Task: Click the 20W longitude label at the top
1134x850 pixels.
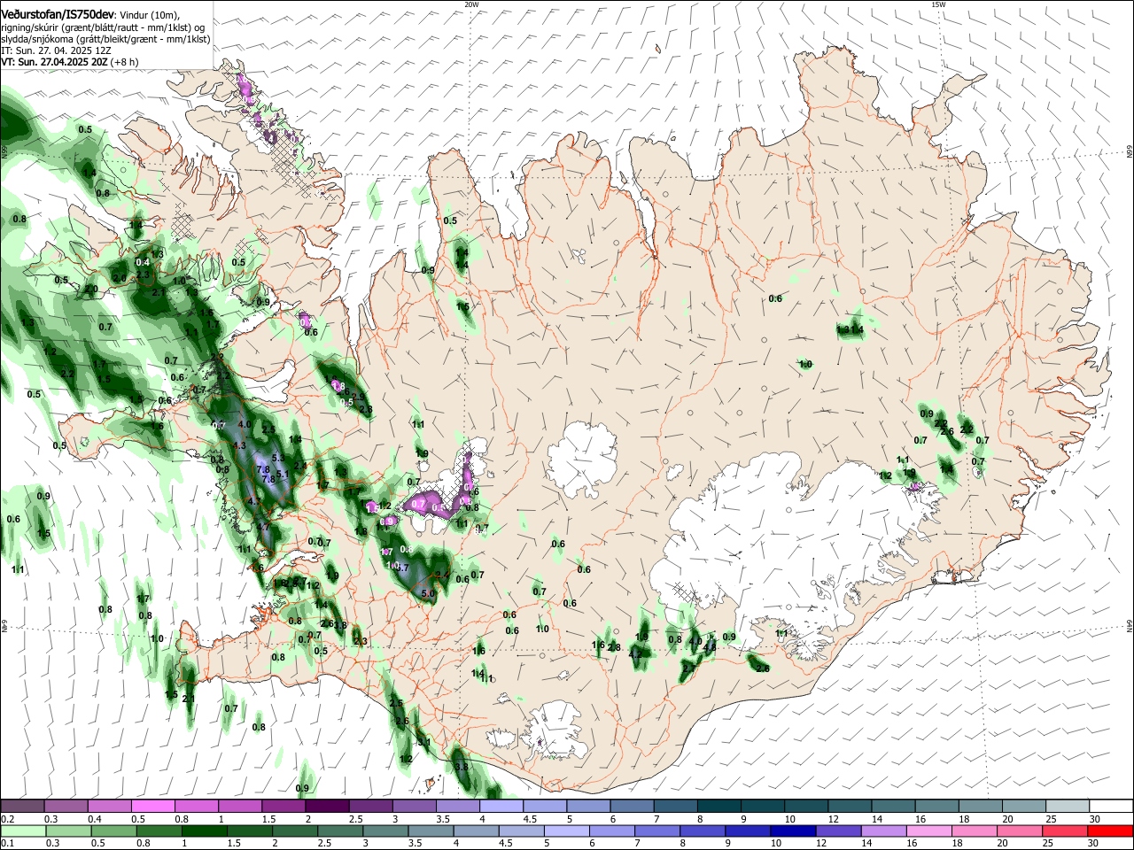Action: tap(471, 4)
